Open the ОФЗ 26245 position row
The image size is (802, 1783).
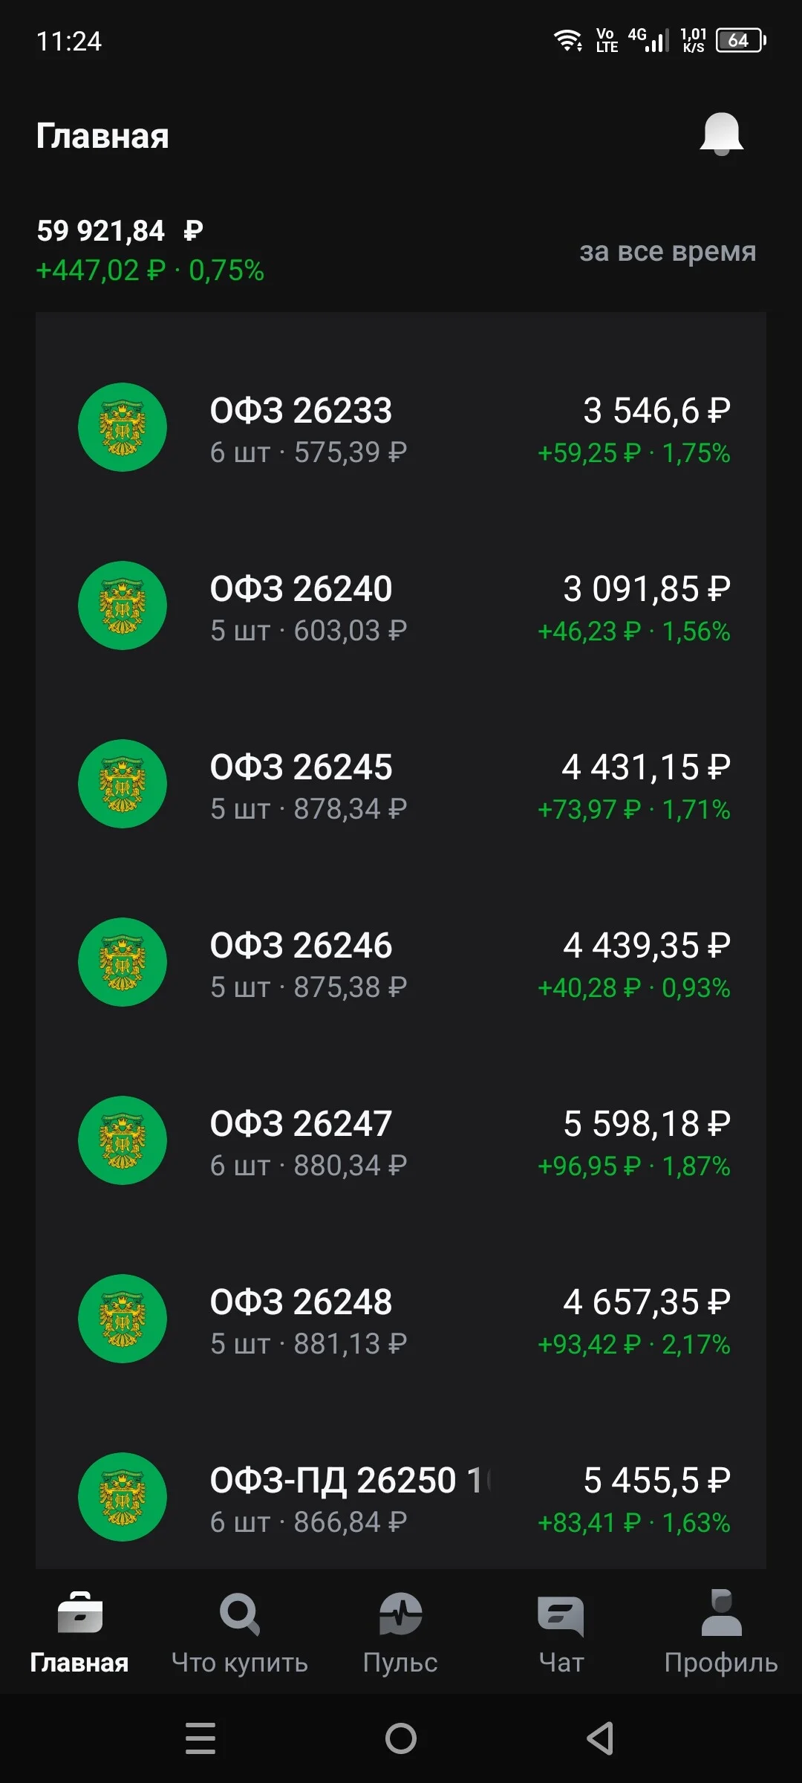pos(401,785)
